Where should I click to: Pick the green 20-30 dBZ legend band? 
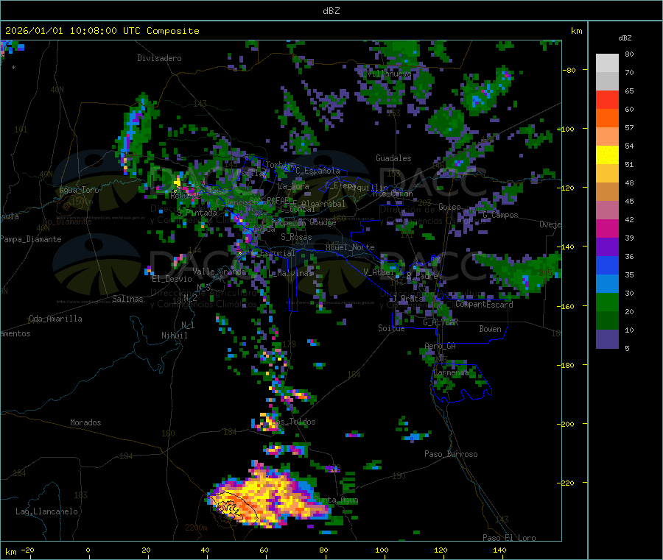pos(607,302)
